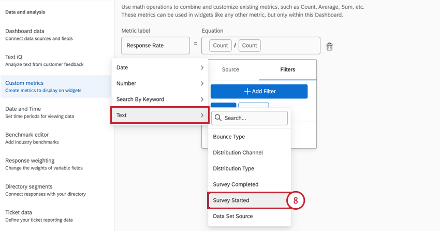Switch to the Source tab
This screenshot has width=440, height=231.
click(230, 69)
